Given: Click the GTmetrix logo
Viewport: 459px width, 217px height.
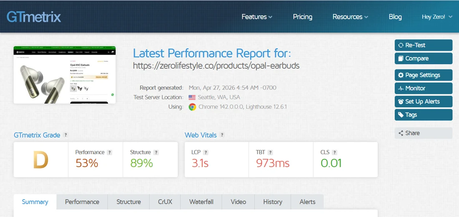Looking at the screenshot, I should pyautogui.click(x=34, y=17).
